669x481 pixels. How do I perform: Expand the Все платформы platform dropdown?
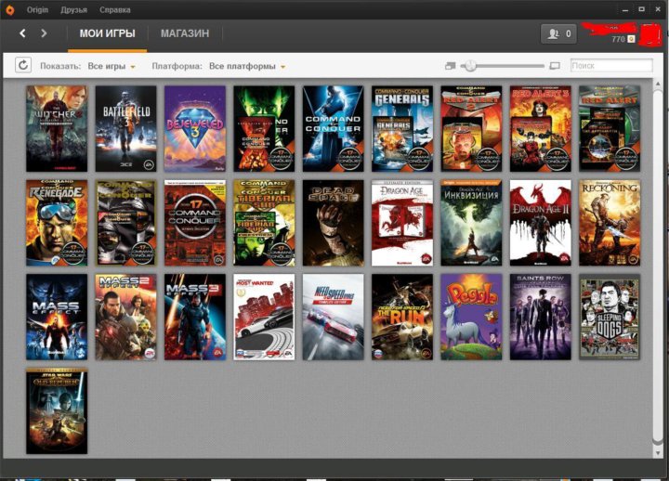click(247, 67)
